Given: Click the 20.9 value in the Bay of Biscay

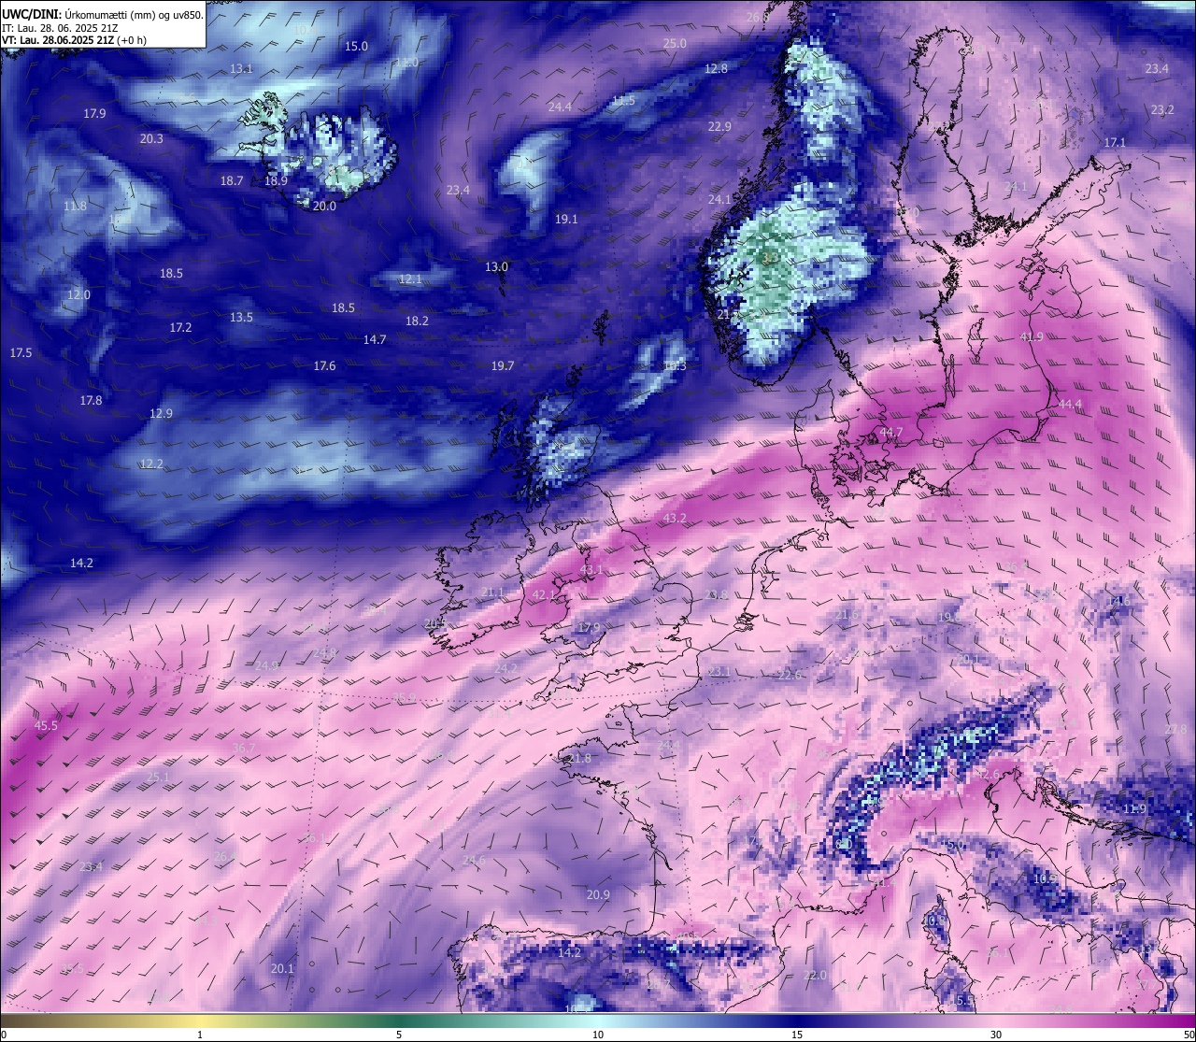Looking at the screenshot, I should pyautogui.click(x=598, y=894).
